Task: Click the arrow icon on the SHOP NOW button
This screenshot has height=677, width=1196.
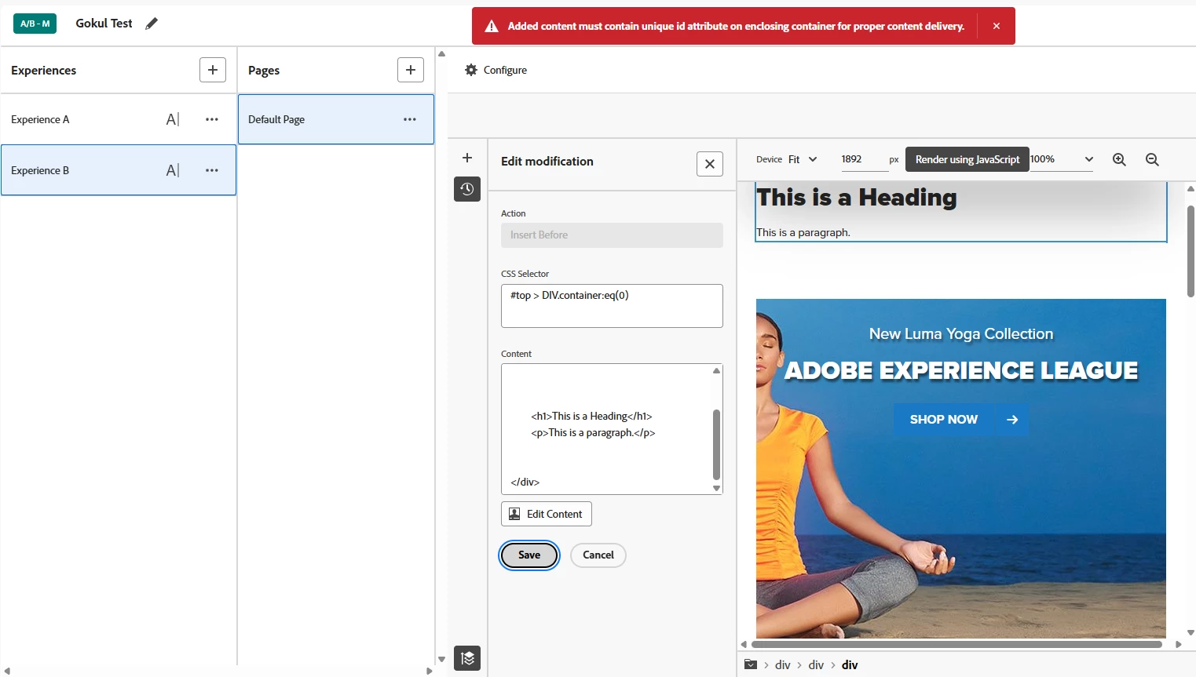Action: point(1012,420)
